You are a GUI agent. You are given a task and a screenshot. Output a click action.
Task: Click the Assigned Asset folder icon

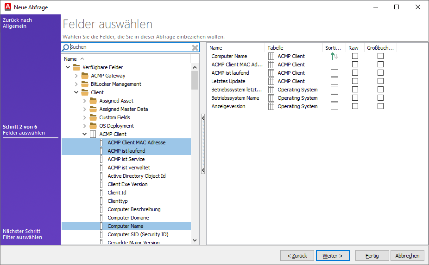pyautogui.click(x=93, y=101)
